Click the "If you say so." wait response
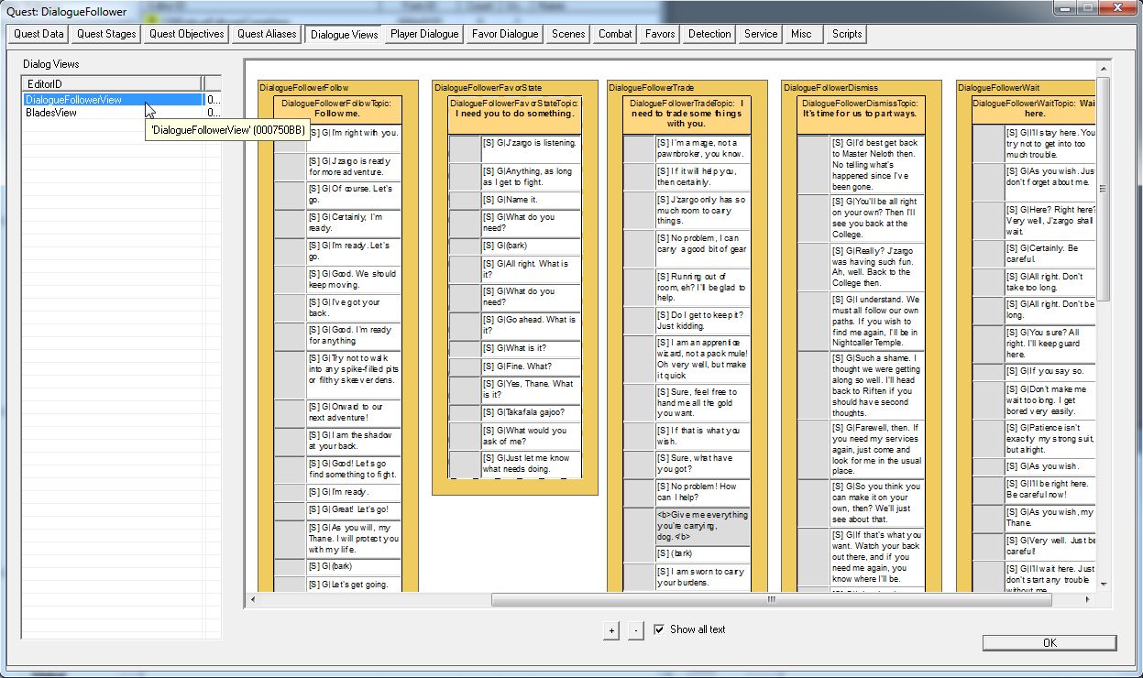Image resolution: width=1143 pixels, height=678 pixels. coord(1050,371)
